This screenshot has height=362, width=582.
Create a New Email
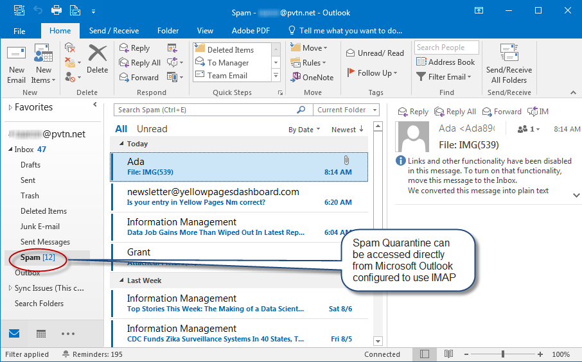pos(16,65)
